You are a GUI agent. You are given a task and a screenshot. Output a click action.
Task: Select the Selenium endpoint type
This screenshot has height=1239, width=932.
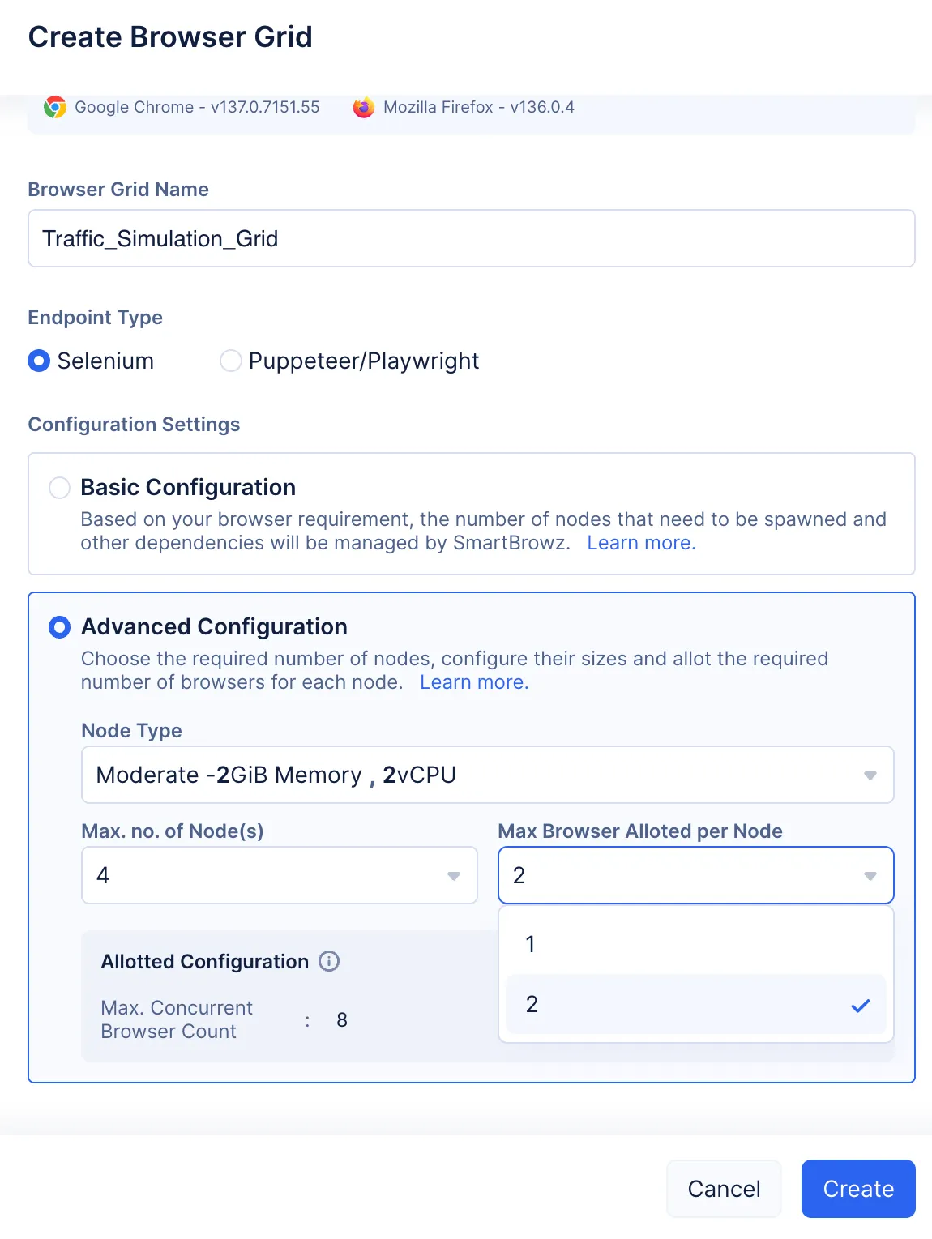(x=38, y=361)
